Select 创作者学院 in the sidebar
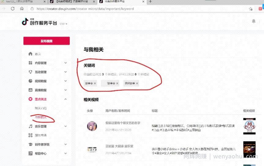The width and height of the screenshot is (264, 166). pyautogui.click(x=42, y=145)
